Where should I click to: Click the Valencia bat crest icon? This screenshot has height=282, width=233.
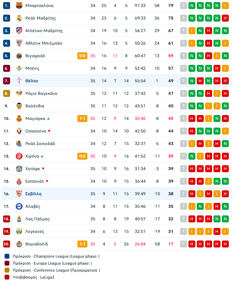click(x=19, y=106)
